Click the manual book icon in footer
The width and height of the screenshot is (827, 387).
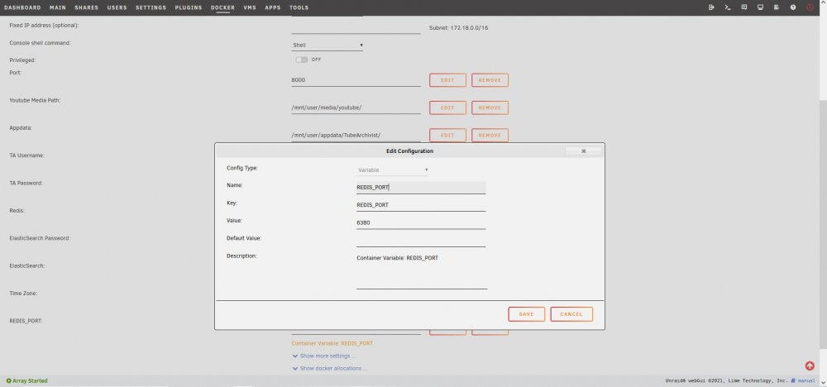(793, 380)
